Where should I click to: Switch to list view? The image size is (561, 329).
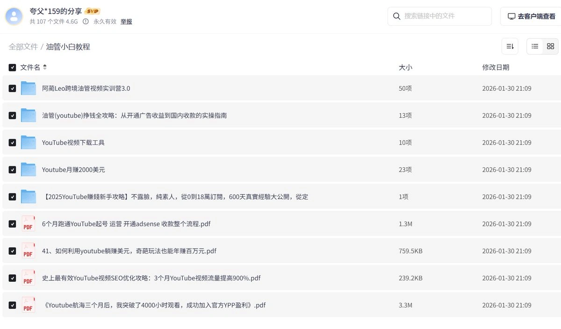coord(535,46)
